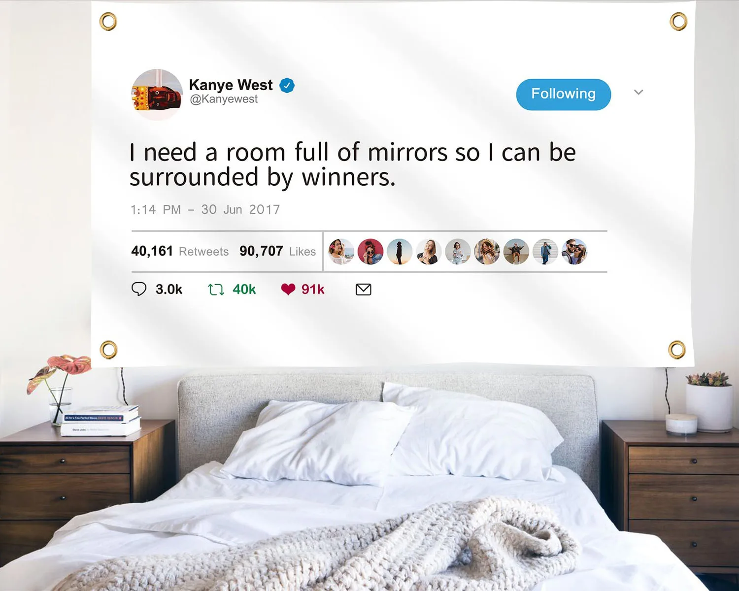
Task: Open the Kanye West display name link
Action: [x=231, y=85]
